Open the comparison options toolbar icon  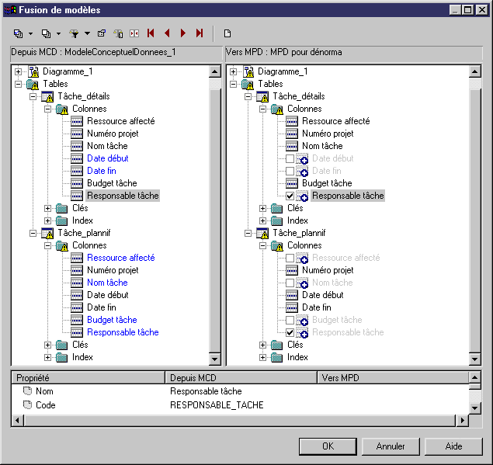(x=118, y=33)
